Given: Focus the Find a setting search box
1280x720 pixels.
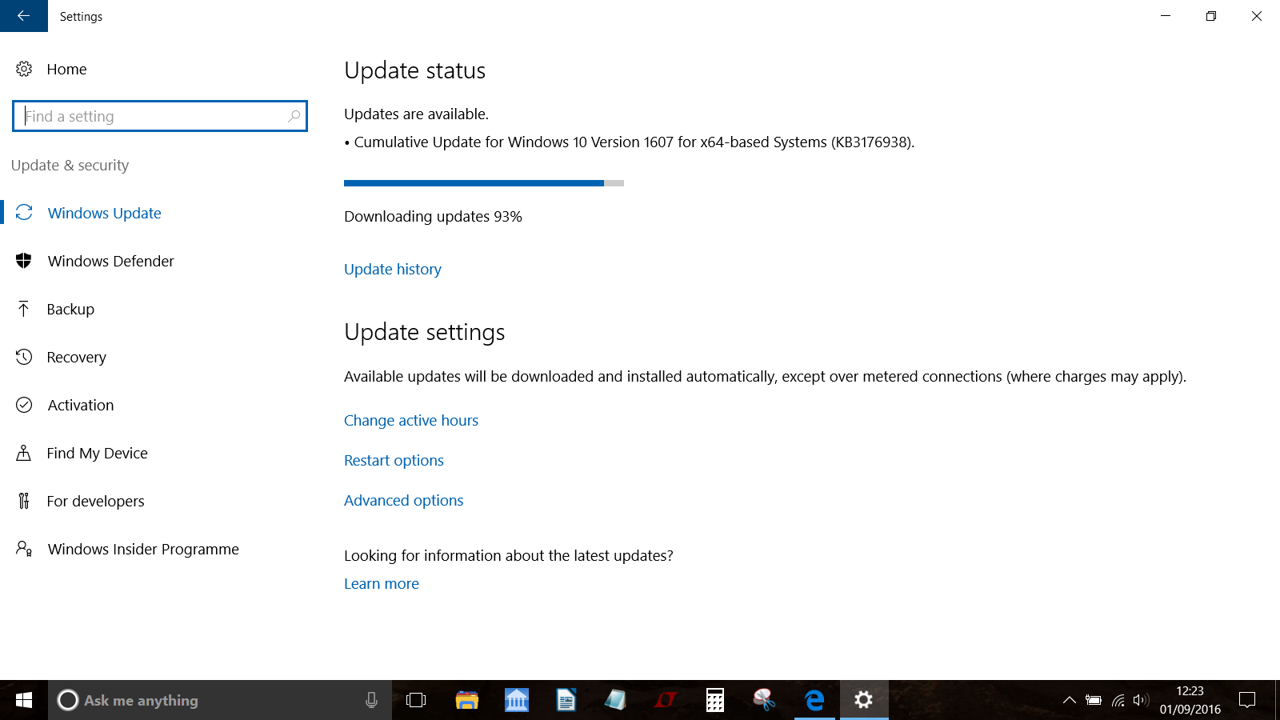Looking at the screenshot, I should pos(160,116).
